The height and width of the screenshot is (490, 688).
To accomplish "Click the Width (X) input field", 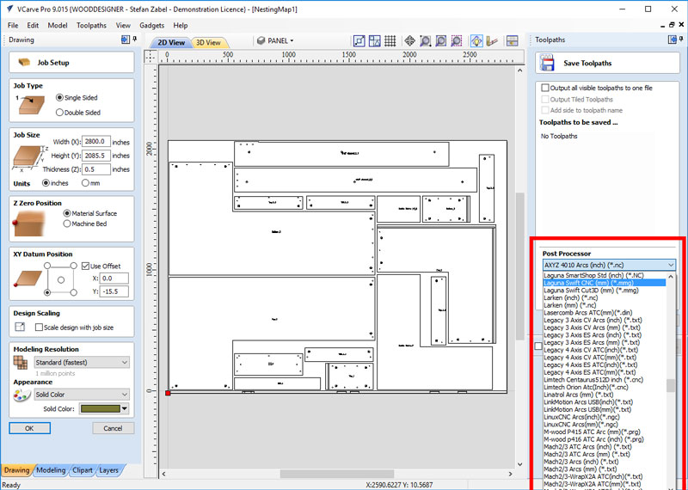I will coord(96,142).
